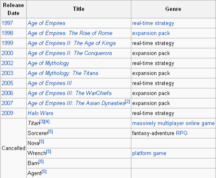Screen dimensions: 216x178
Task: Click the real-time strategy genre link
Action: [x=153, y=23]
